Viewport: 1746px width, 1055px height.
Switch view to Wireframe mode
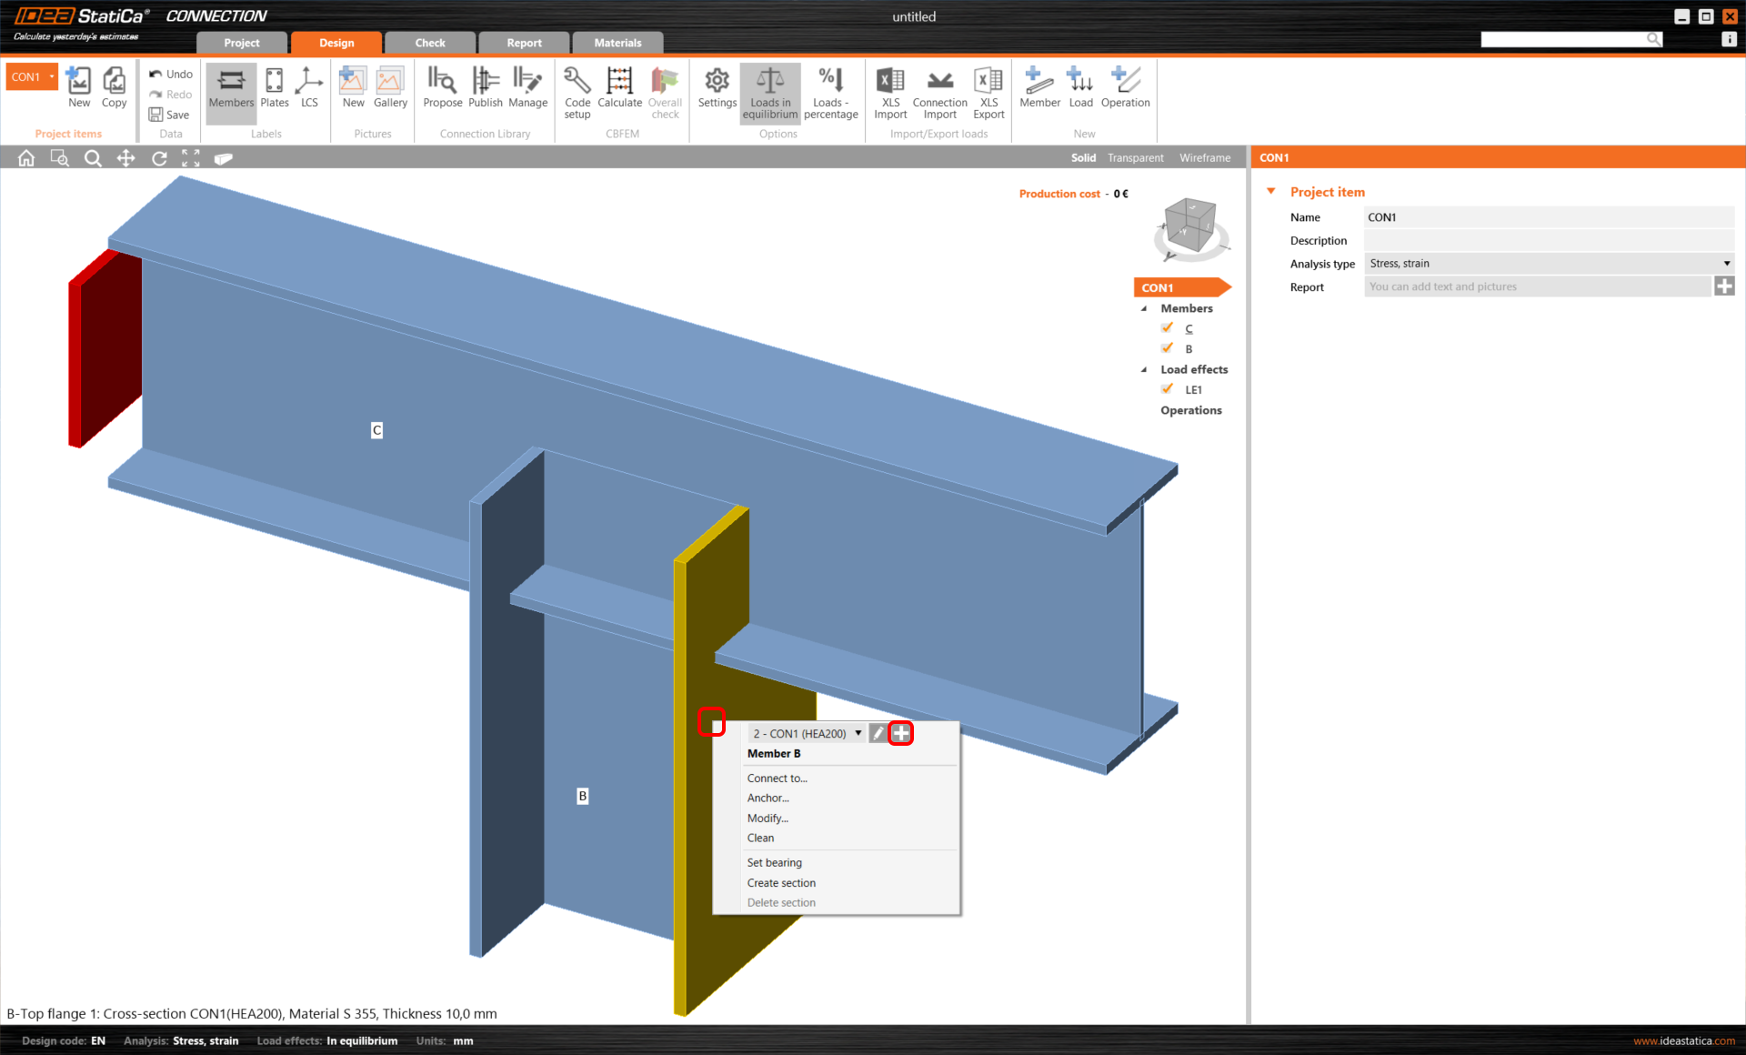click(1204, 158)
